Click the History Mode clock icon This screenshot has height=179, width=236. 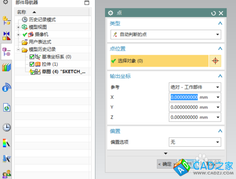[25, 19]
